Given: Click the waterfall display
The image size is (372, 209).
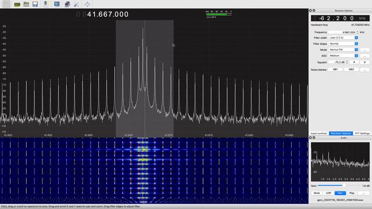Looking at the screenshot, I should pos(154,170).
